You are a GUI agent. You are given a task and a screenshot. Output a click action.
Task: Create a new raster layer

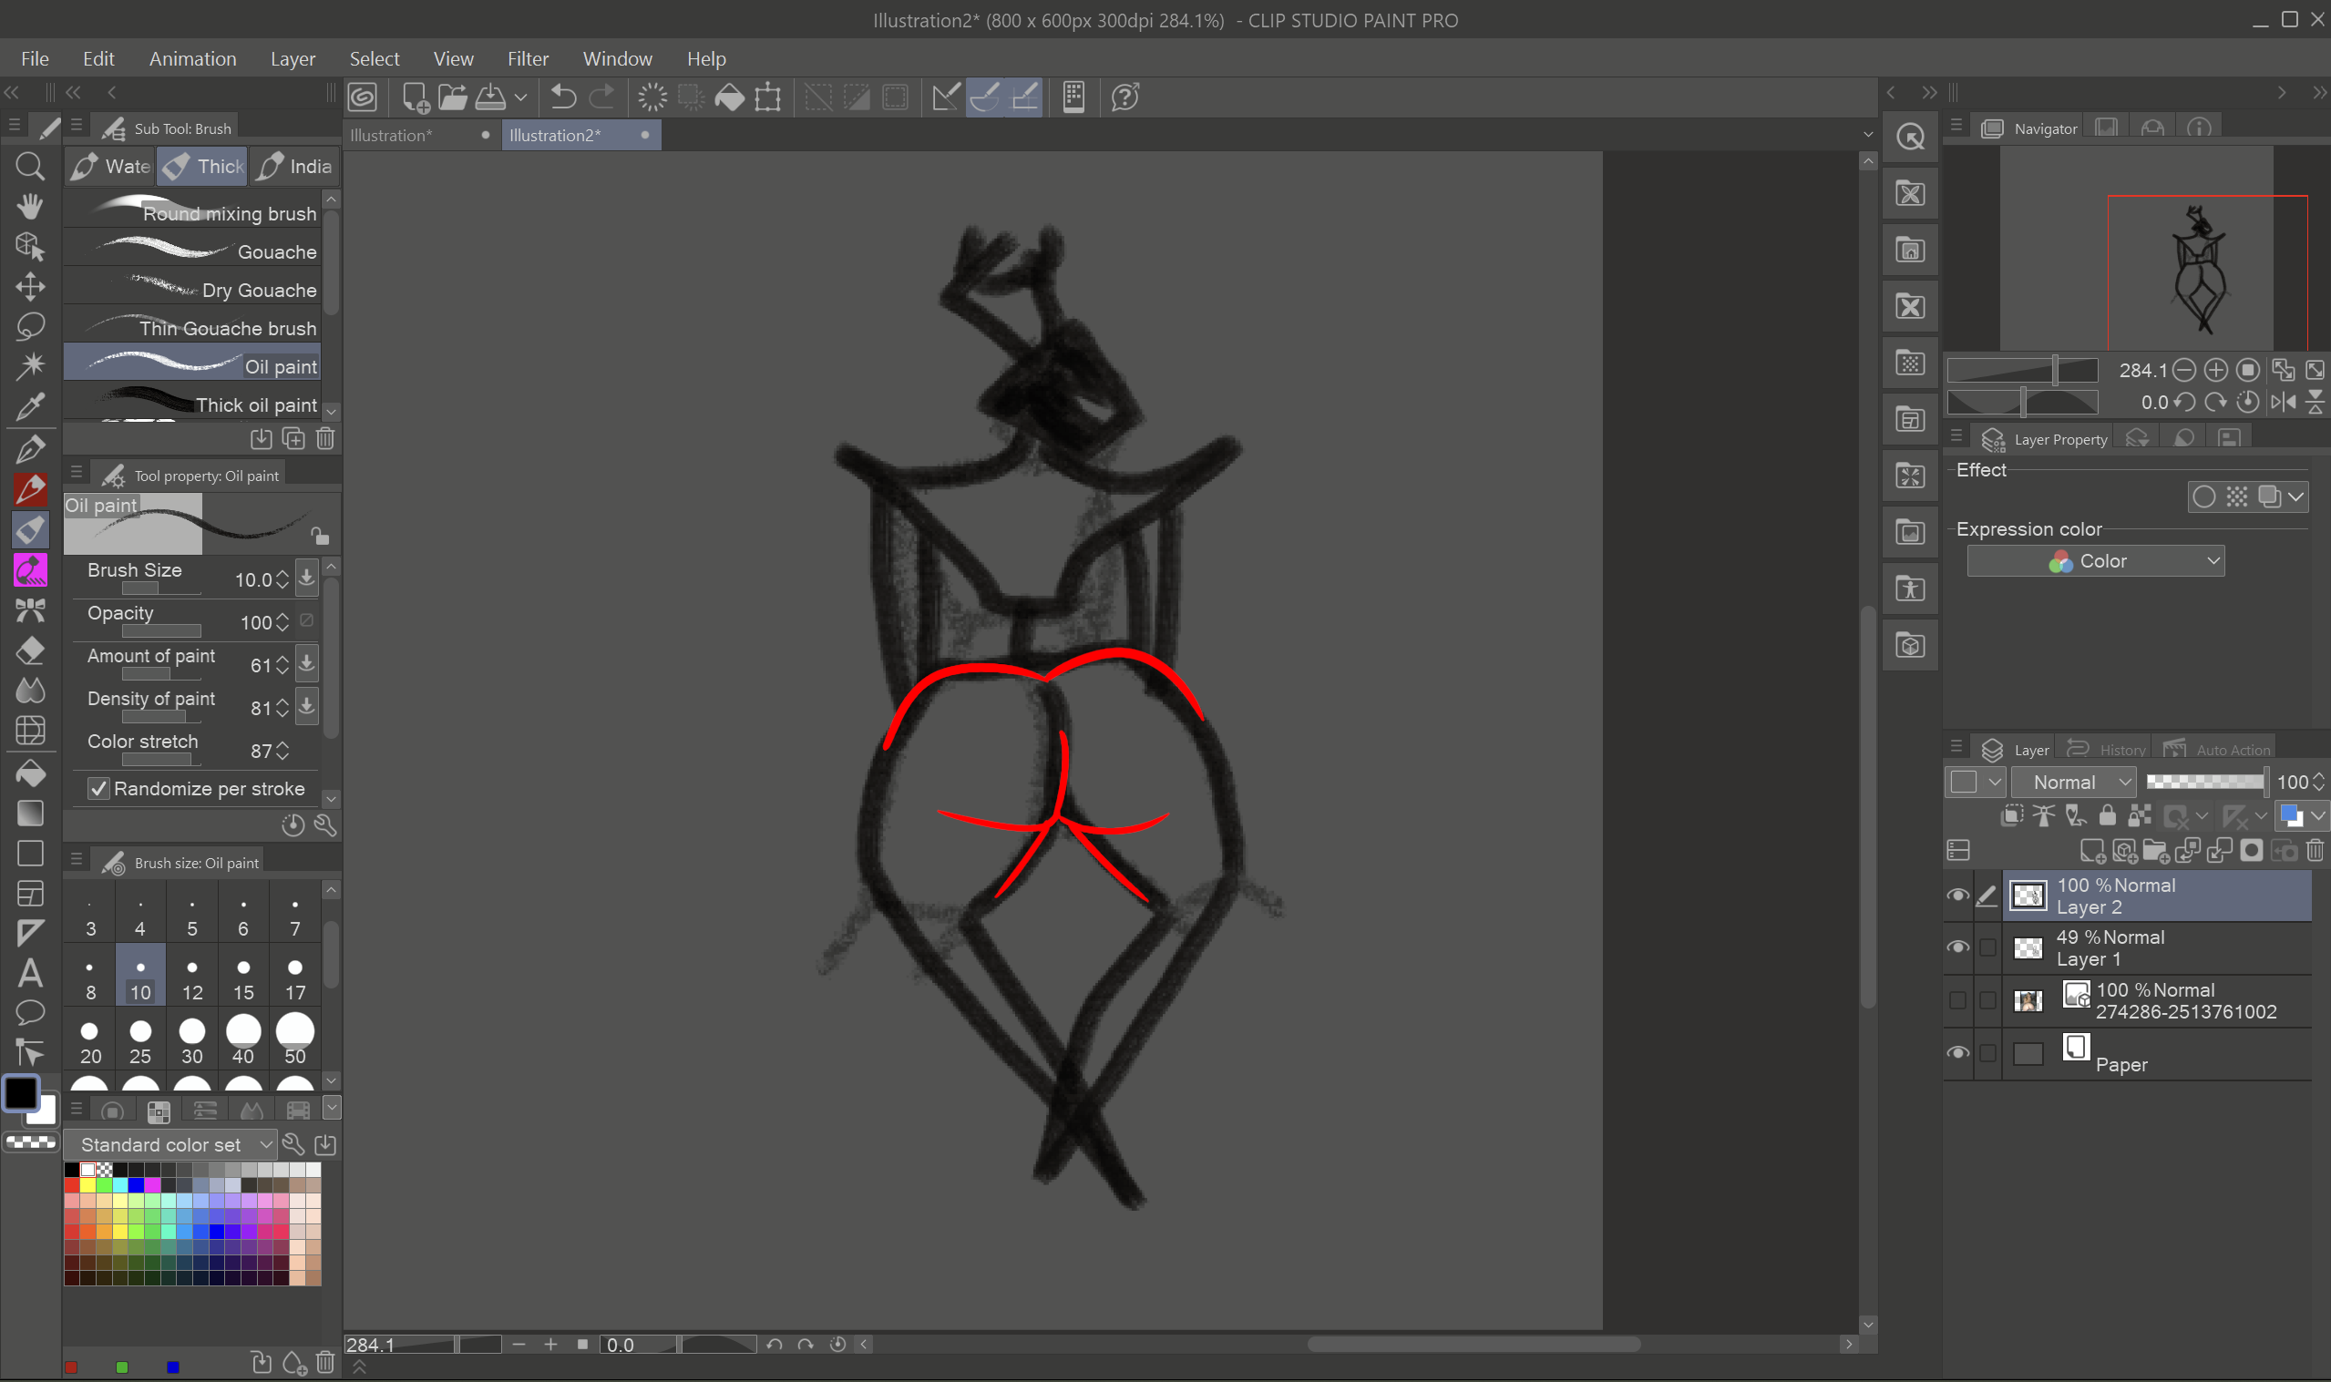pyautogui.click(x=2092, y=850)
